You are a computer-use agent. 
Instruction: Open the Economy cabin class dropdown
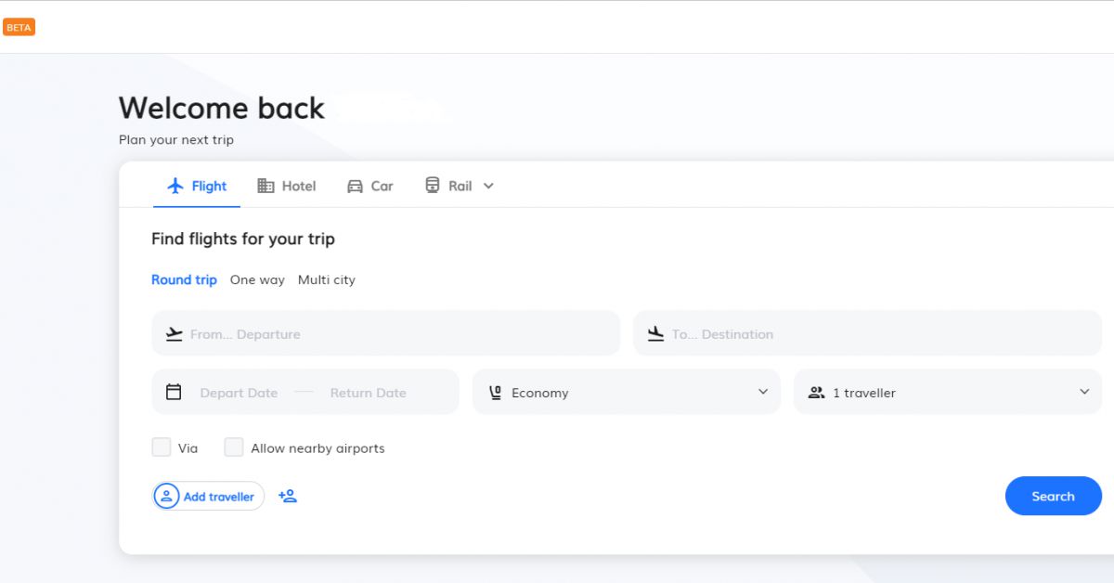[627, 392]
